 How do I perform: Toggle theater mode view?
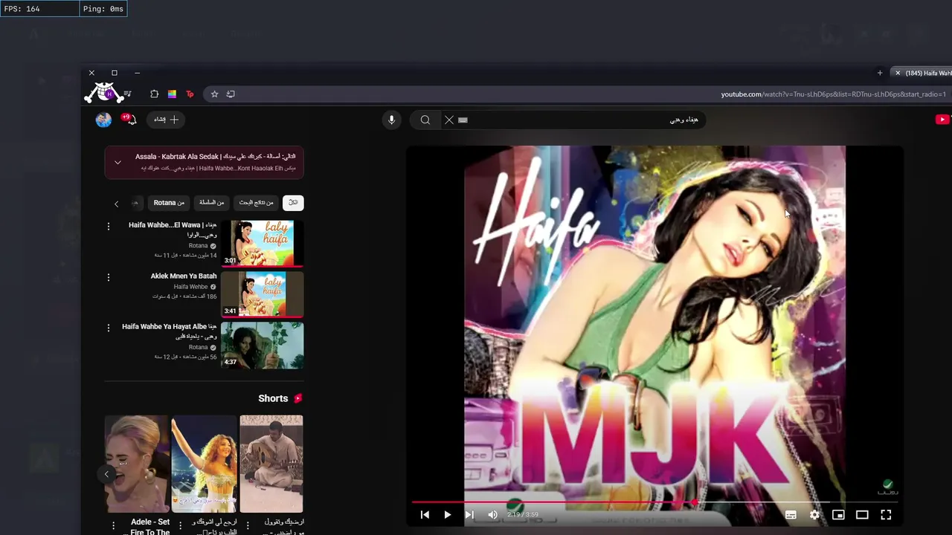coord(862,514)
